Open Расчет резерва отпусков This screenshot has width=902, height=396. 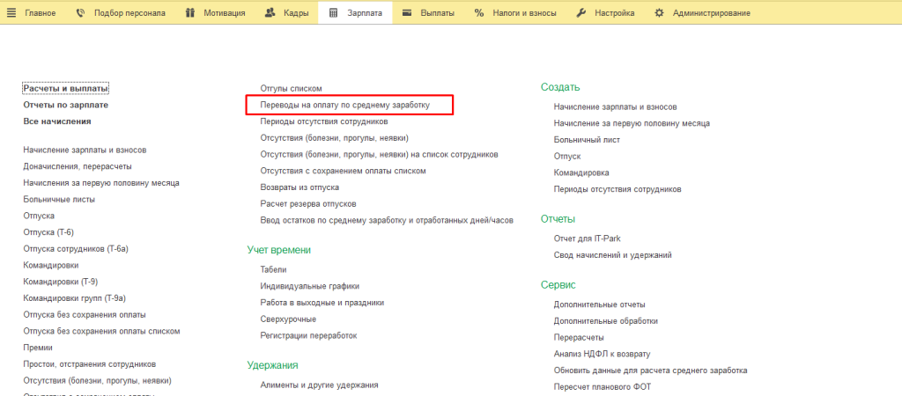tap(307, 203)
